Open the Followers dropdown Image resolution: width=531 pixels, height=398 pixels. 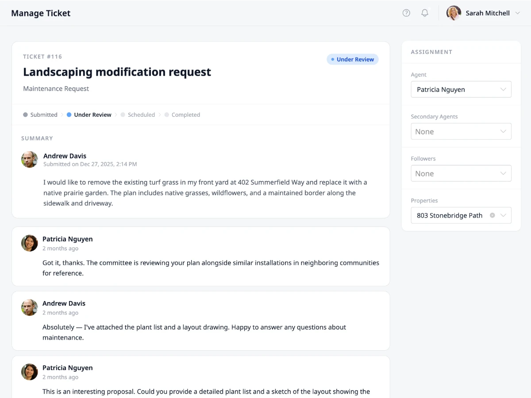click(x=461, y=173)
